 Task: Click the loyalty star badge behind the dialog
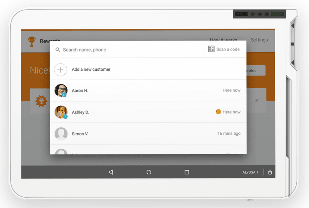[42, 101]
